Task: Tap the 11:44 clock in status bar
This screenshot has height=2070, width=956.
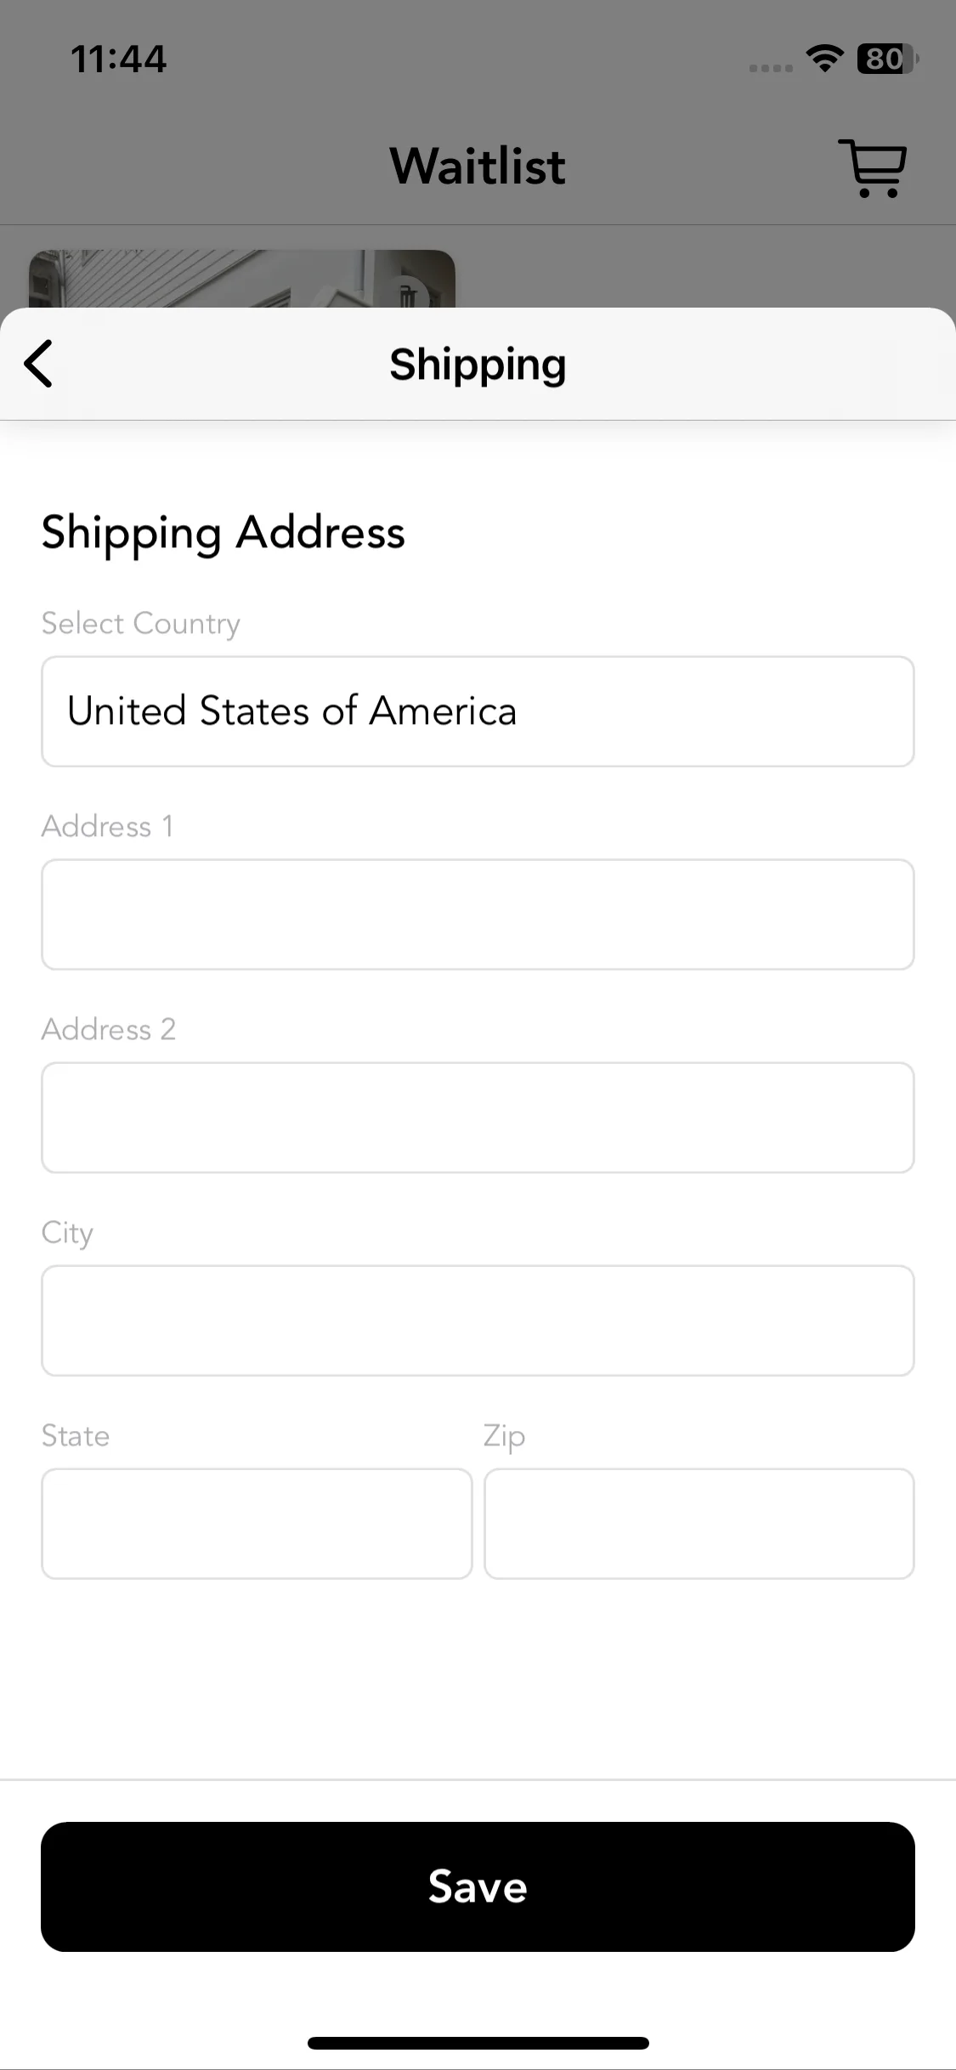Action: click(x=118, y=59)
